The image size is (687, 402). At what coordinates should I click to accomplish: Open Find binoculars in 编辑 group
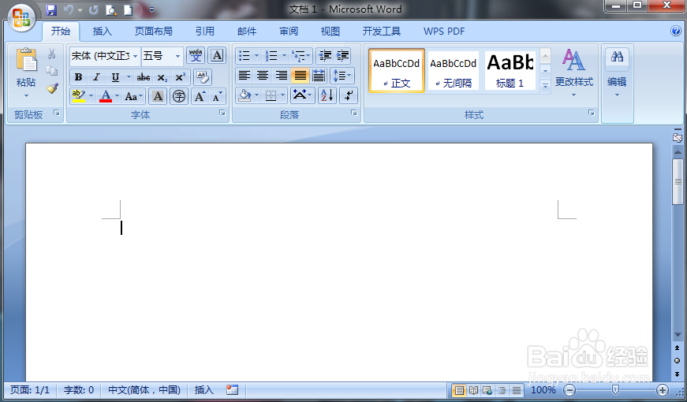tap(617, 58)
